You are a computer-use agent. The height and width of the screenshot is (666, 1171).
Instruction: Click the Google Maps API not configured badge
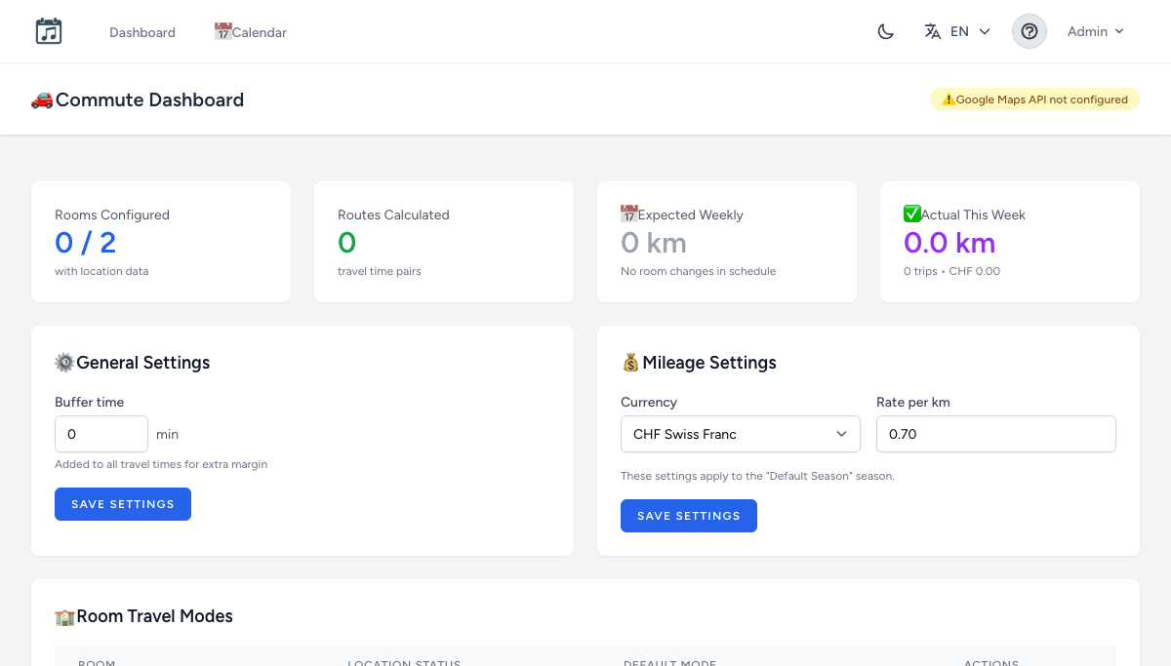(x=1034, y=99)
